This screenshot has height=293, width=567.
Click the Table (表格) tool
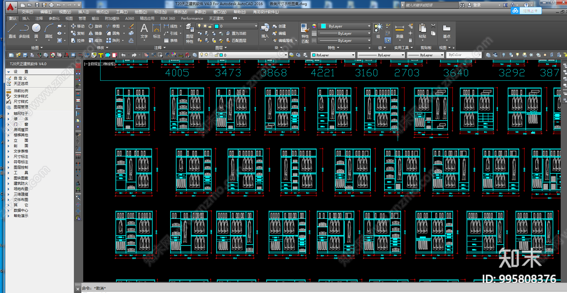click(x=170, y=40)
